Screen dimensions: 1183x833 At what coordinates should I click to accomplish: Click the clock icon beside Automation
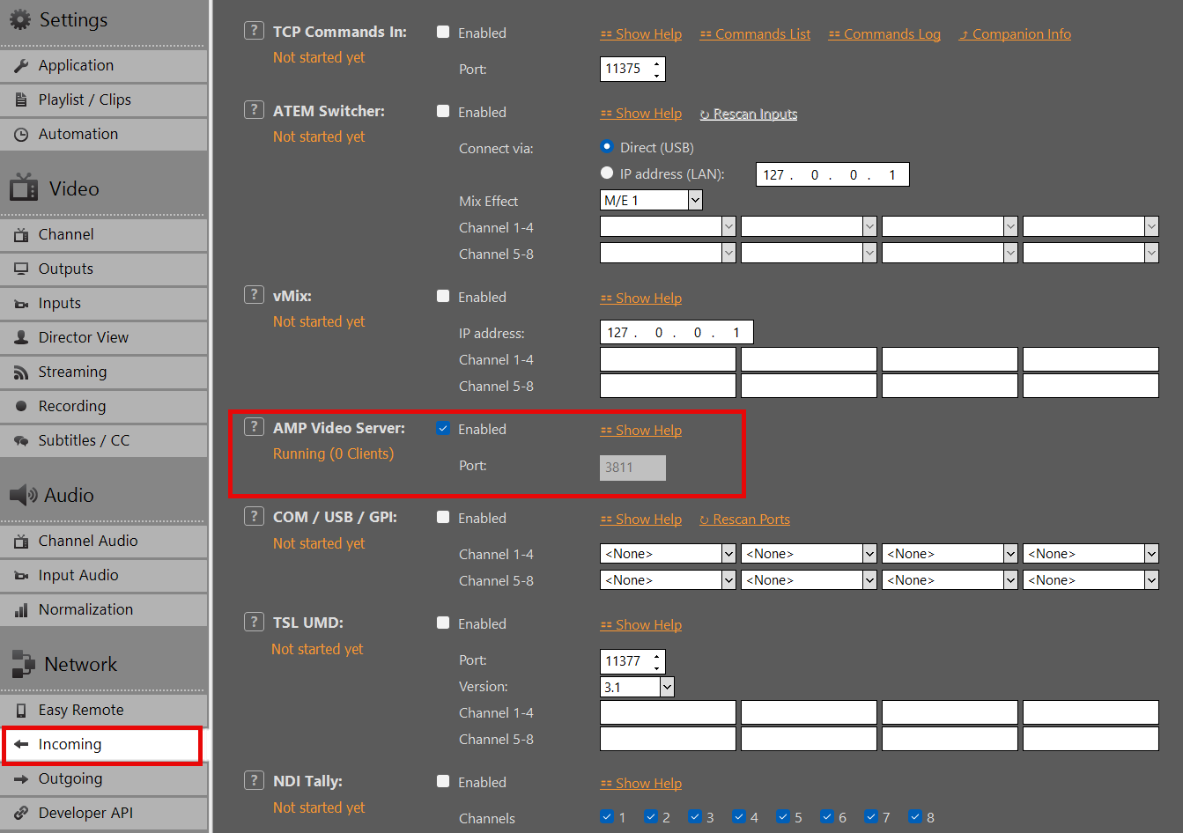pyautogui.click(x=21, y=134)
